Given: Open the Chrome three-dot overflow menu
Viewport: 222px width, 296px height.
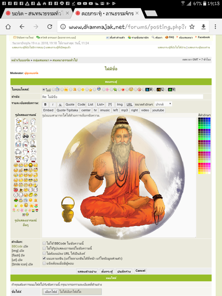Looking at the screenshot, I should 215,27.
